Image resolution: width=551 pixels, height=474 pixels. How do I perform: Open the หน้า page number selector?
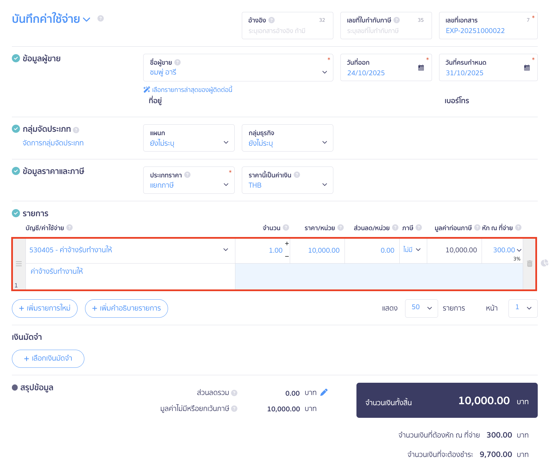[x=523, y=308]
